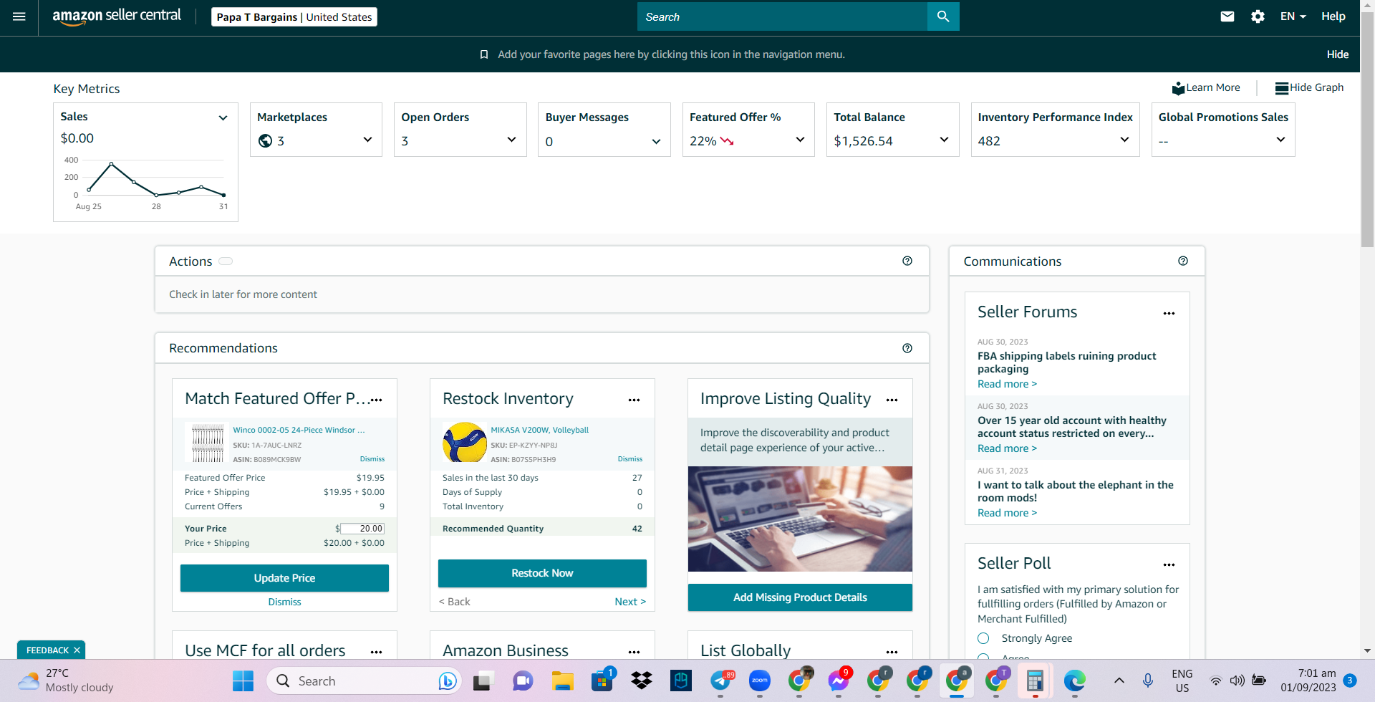This screenshot has width=1375, height=702.
Task: Read more about elephant in the room post
Action: (1007, 513)
